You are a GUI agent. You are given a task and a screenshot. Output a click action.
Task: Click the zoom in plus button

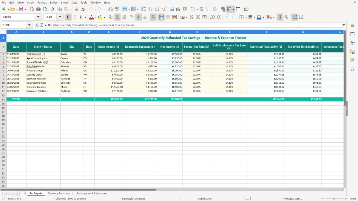346,199
